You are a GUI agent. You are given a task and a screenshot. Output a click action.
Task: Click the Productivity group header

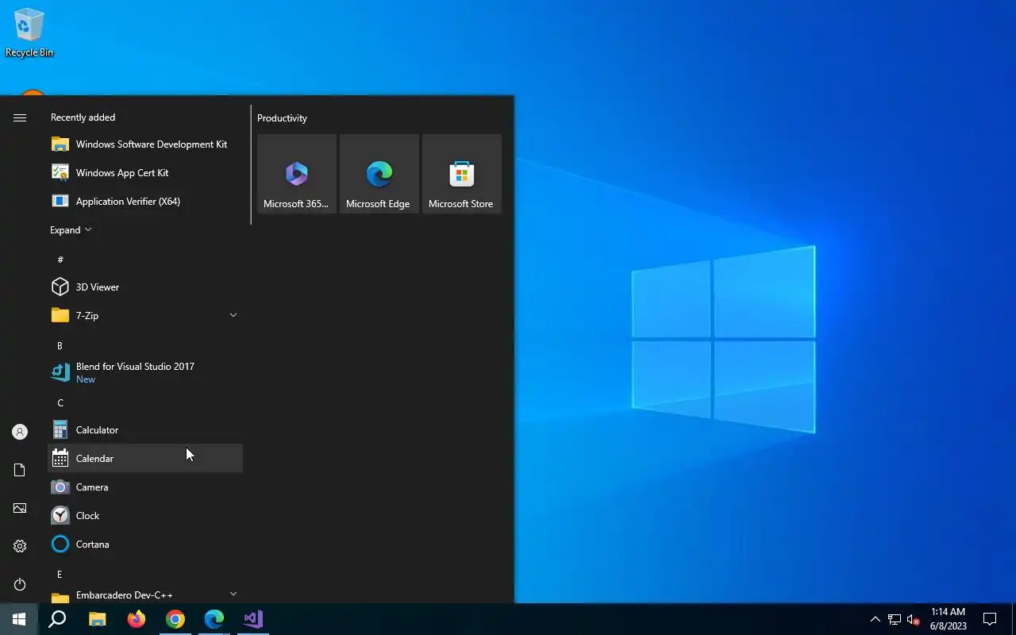tap(282, 117)
